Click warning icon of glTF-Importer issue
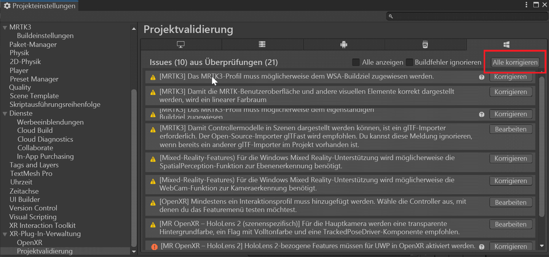549x257 pixels. 153,130
